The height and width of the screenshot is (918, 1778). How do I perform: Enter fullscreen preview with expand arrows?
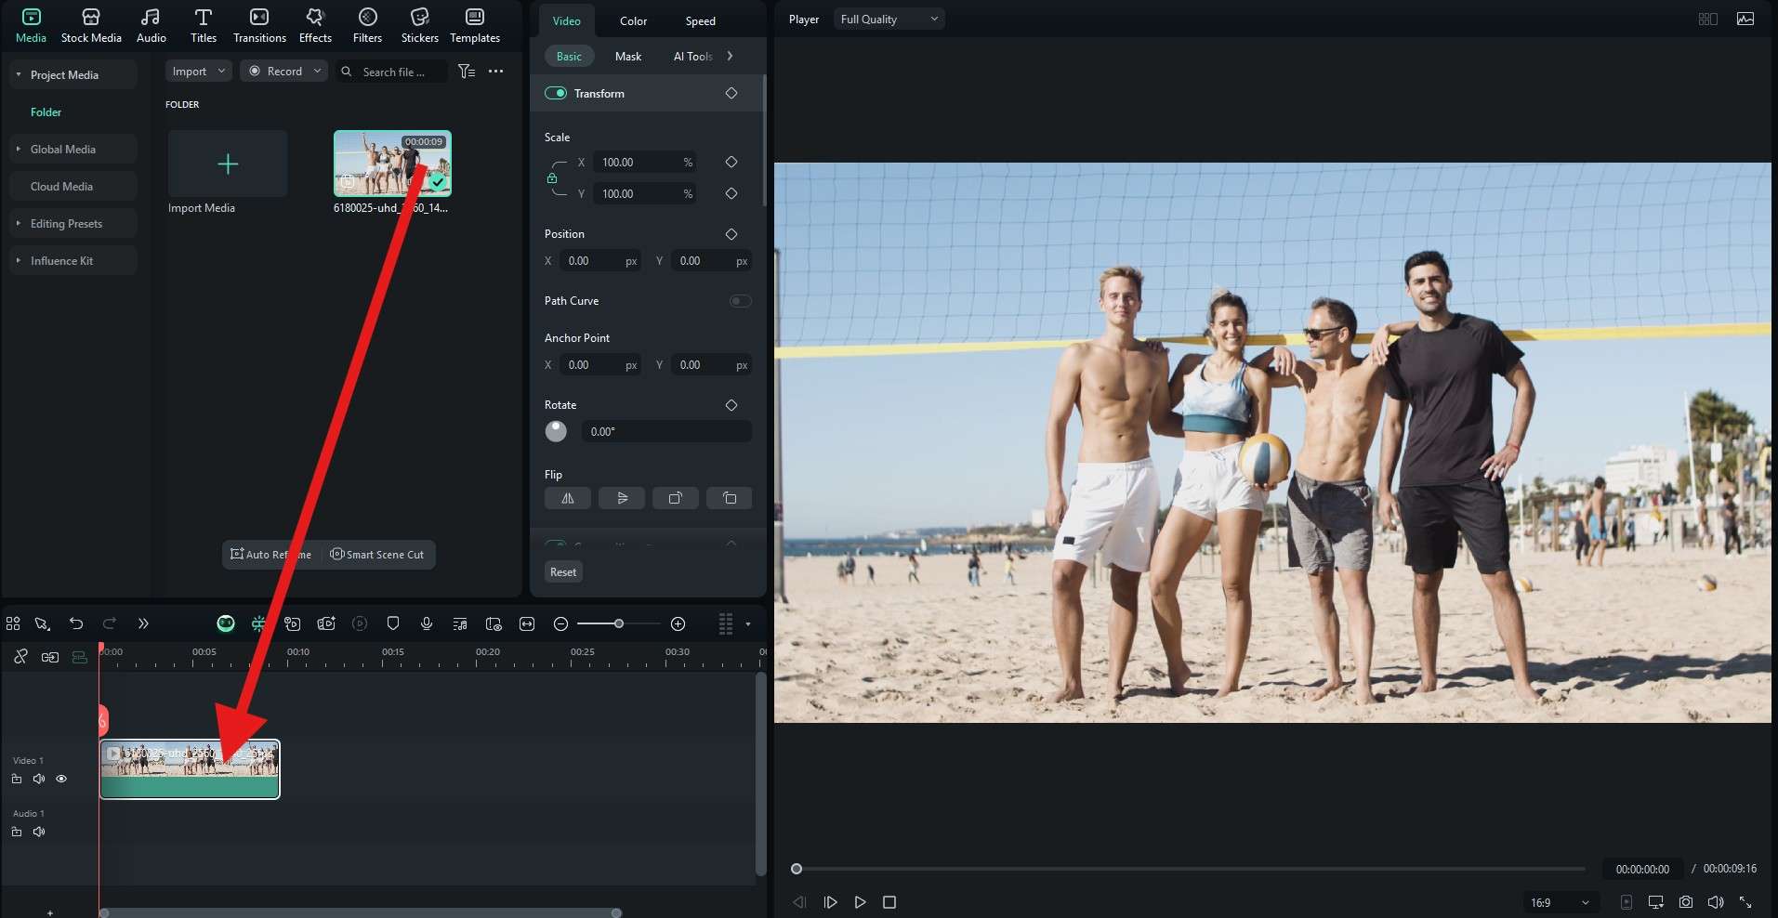(x=1745, y=902)
